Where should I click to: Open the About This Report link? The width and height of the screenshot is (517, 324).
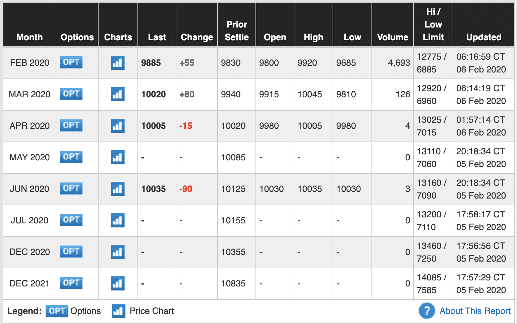point(475,311)
